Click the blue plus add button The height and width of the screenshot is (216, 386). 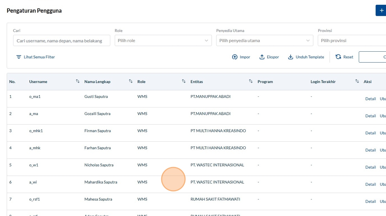pos(381,11)
